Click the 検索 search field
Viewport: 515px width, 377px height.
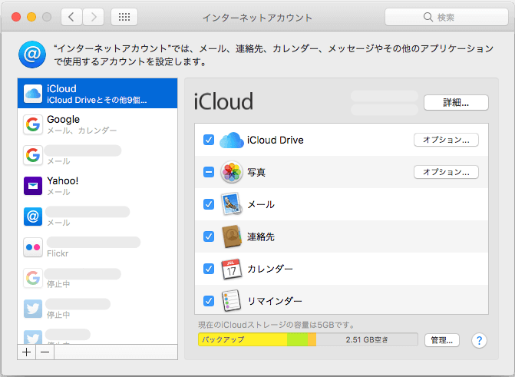[x=447, y=17]
